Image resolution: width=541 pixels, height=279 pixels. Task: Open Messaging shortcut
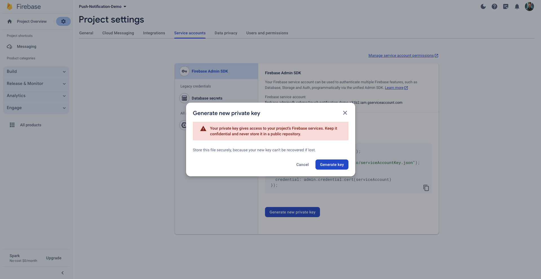point(27,46)
